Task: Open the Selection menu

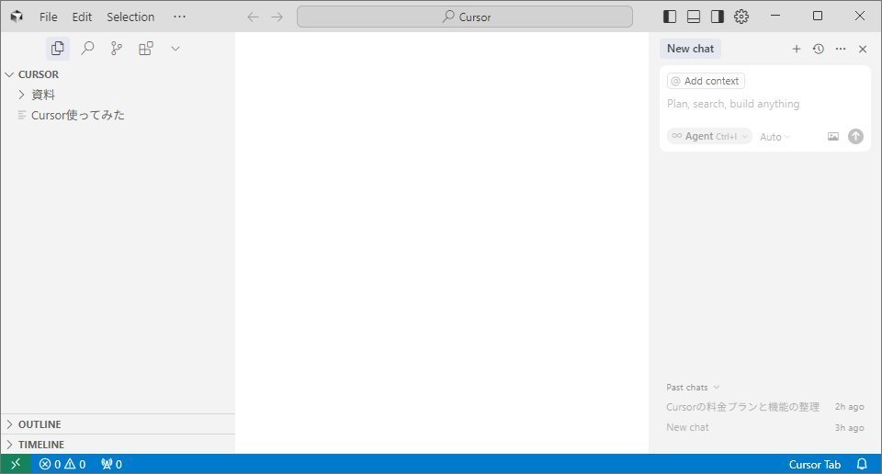Action: click(x=130, y=17)
